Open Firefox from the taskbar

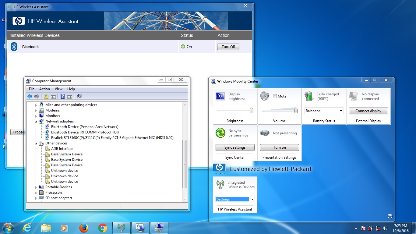(83, 228)
